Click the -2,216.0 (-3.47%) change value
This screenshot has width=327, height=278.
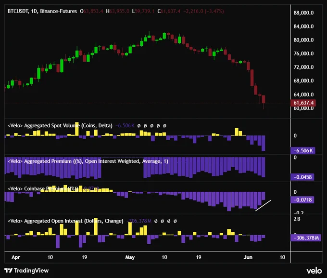[x=204, y=11]
